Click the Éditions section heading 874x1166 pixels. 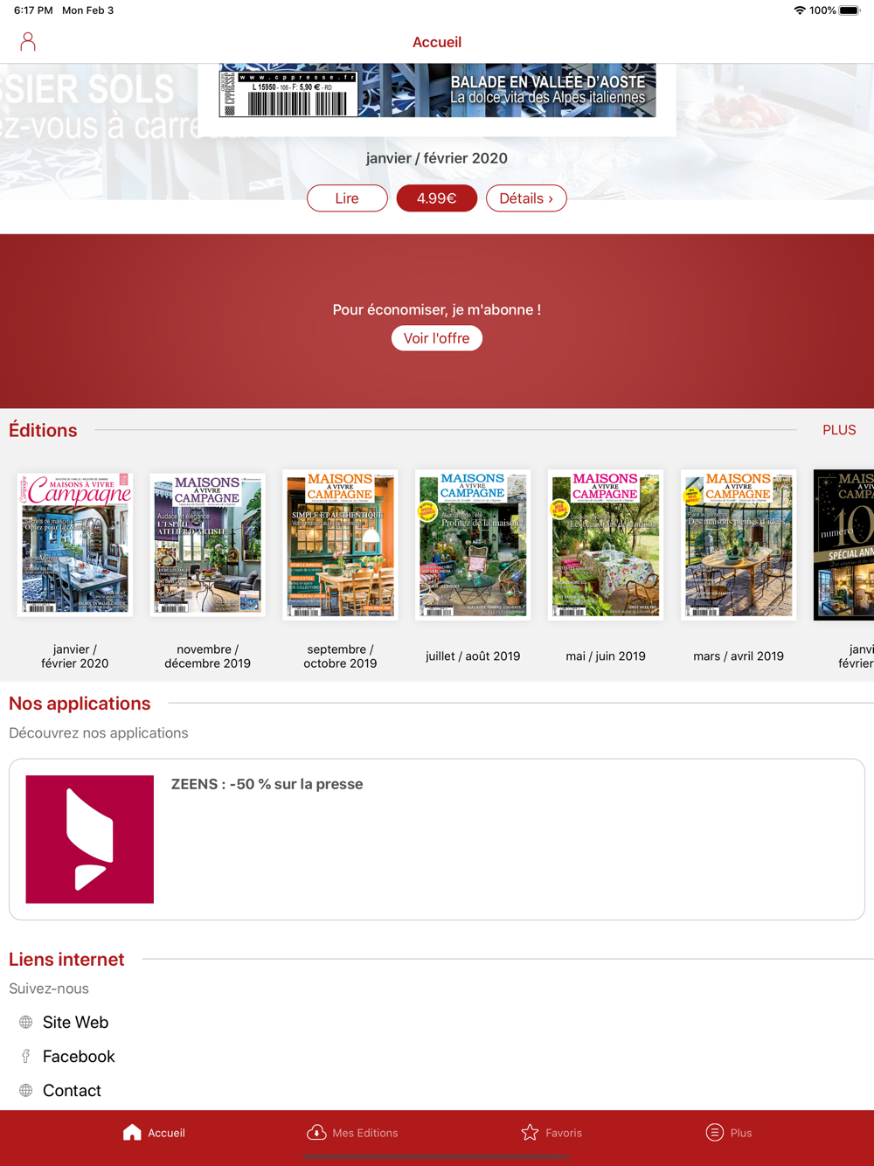click(43, 430)
